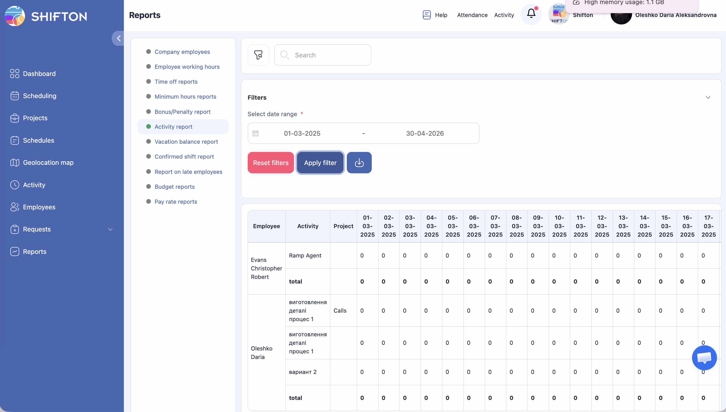726x412 pixels.
Task: Collapse the left sidebar with arrow
Action: 118,38
